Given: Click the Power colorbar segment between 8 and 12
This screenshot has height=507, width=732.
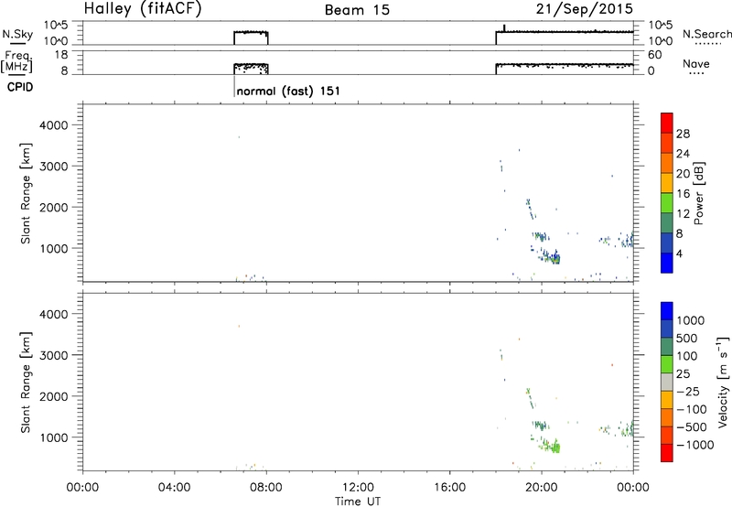Looking at the screenshot, I should 667,223.
